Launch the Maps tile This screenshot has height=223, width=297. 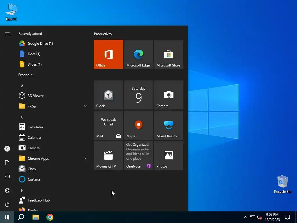(x=138, y=125)
